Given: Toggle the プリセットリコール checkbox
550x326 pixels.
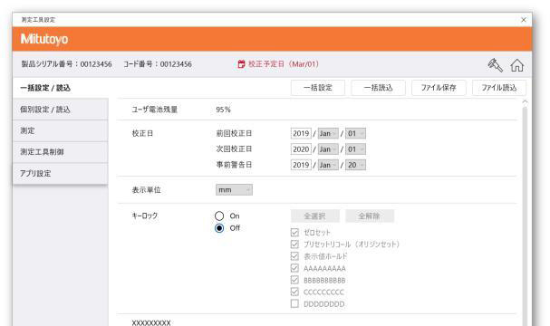Looking at the screenshot, I should click(294, 244).
